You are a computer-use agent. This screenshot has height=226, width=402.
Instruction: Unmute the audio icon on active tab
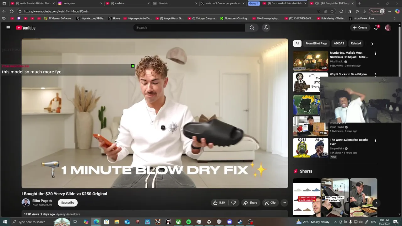[x=317, y=3]
